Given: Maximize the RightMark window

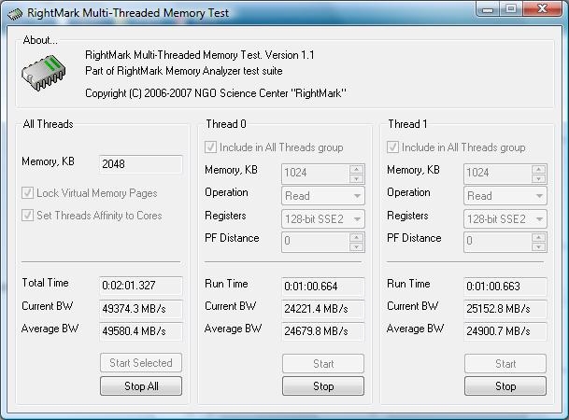Looking at the screenshot, I should (511, 8).
